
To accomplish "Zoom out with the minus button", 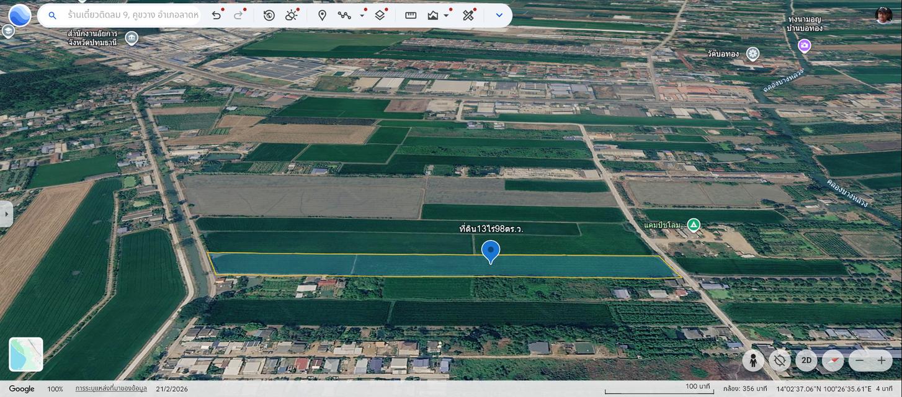I will (860, 360).
